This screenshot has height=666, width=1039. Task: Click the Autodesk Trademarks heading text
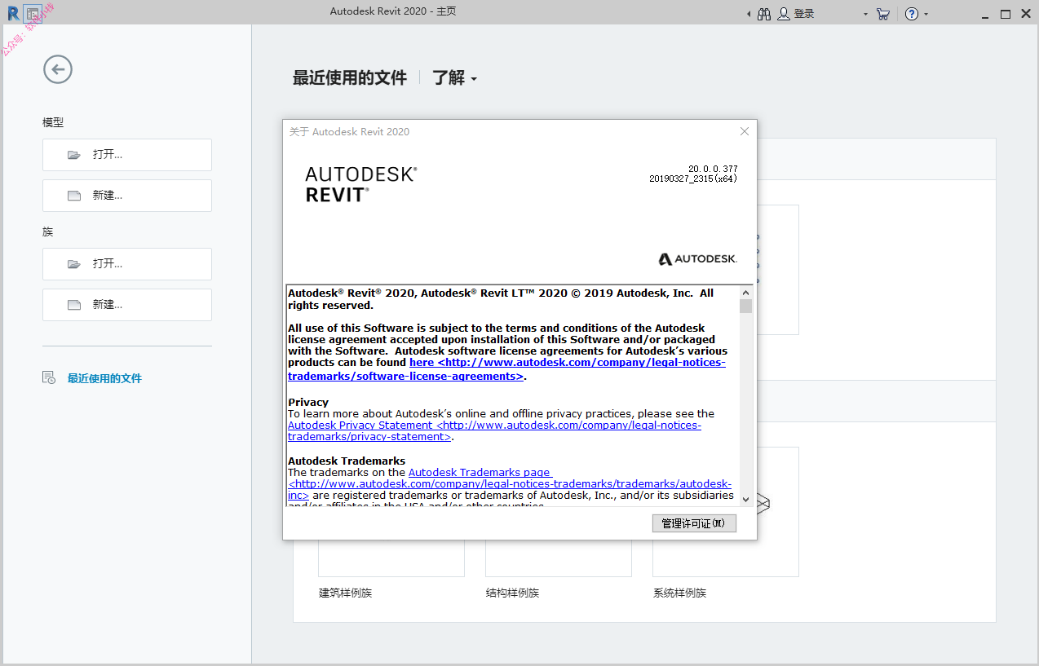point(347,461)
